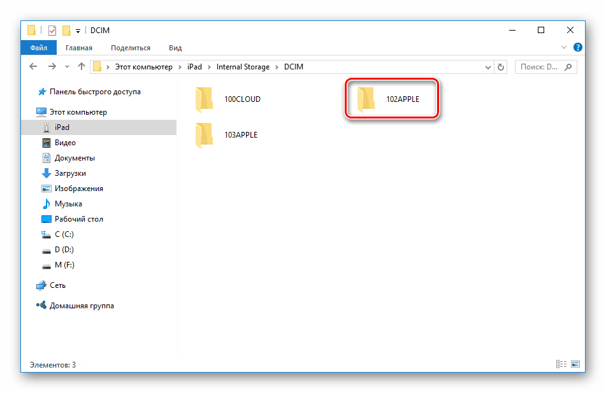Focus the search box 'Поиск: D...'

pos(545,67)
